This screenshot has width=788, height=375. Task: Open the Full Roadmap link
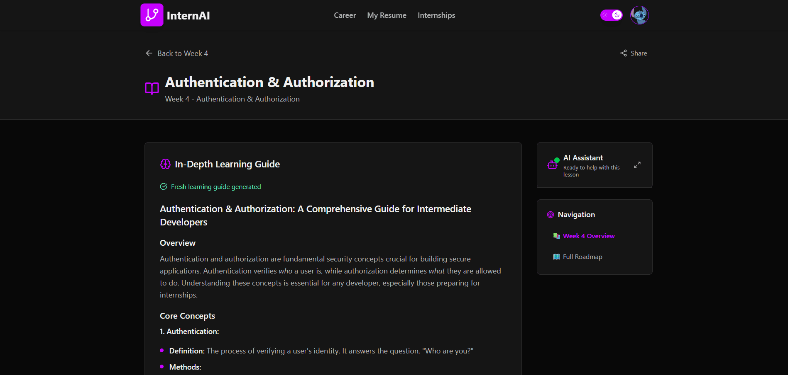582,257
